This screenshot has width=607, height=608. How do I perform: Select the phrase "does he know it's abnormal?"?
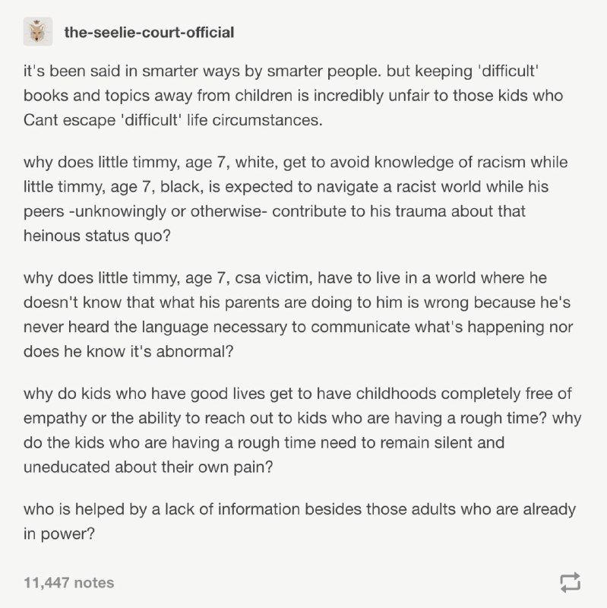[x=128, y=352]
